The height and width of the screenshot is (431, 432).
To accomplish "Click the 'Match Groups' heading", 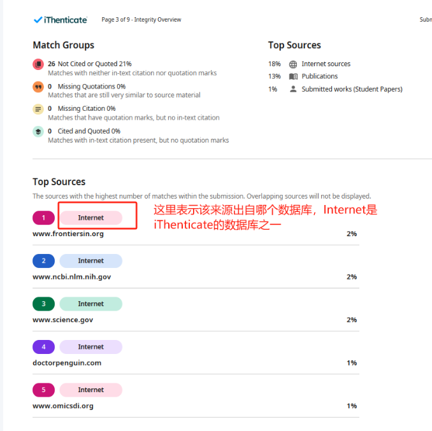I will coord(64,45).
